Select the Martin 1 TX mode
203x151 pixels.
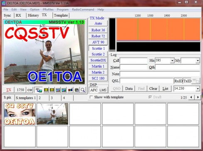pyautogui.click(x=98, y=66)
